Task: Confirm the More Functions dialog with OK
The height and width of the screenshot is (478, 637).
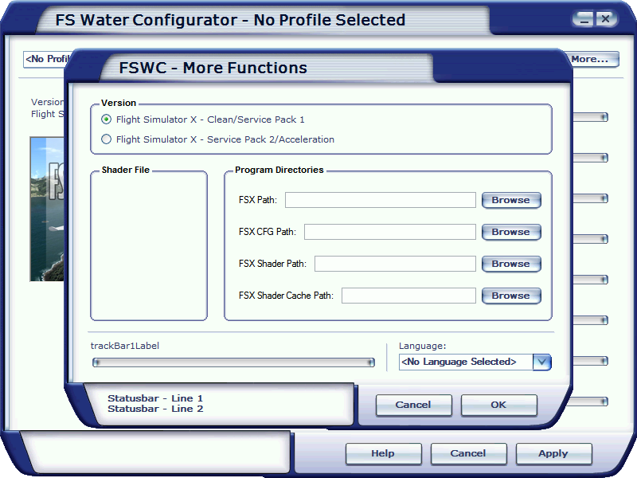Action: [x=499, y=405]
